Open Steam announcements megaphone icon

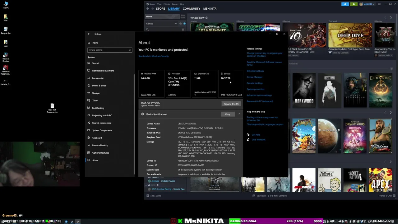tap(345, 4)
